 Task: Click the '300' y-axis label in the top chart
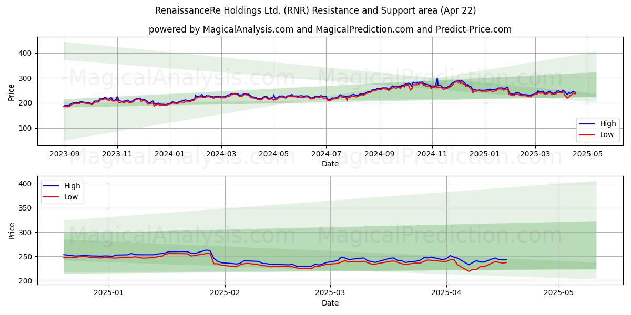click(x=26, y=78)
